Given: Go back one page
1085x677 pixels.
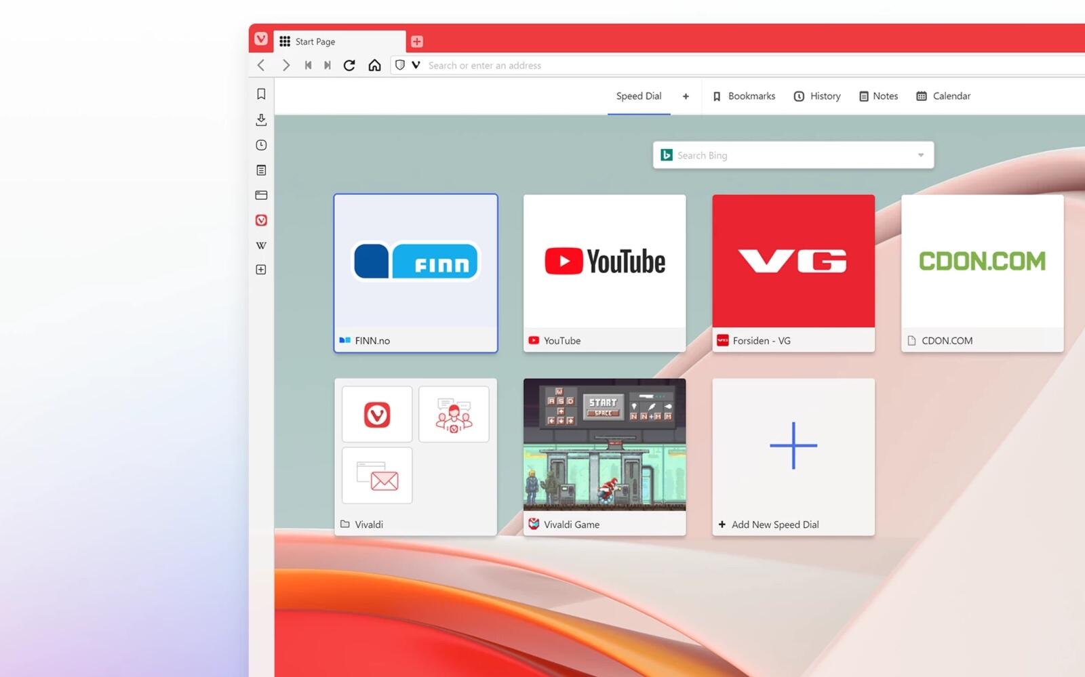Looking at the screenshot, I should point(261,65).
